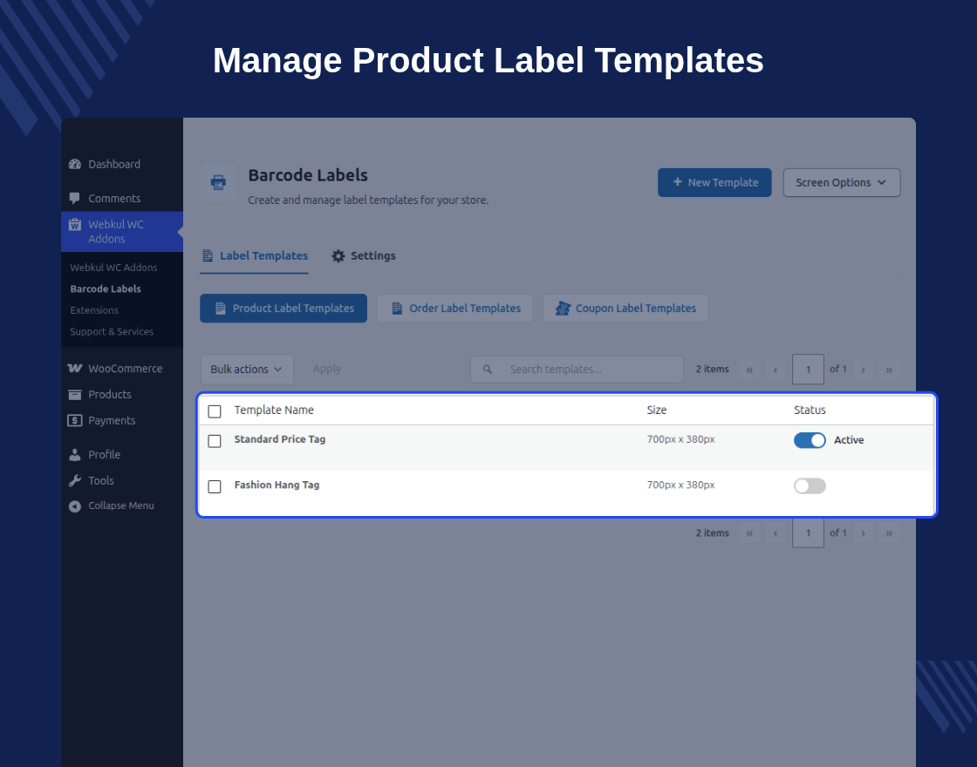The image size is (977, 767).
Task: Open the Tools wrench icon
Action: tap(75, 480)
